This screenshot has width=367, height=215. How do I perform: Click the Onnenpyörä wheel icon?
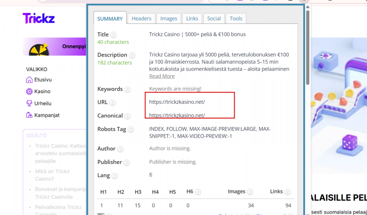click(x=39, y=49)
